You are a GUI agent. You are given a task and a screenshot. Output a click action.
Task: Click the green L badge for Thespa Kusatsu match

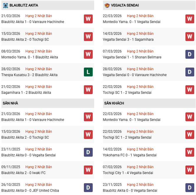coord(88,72)
